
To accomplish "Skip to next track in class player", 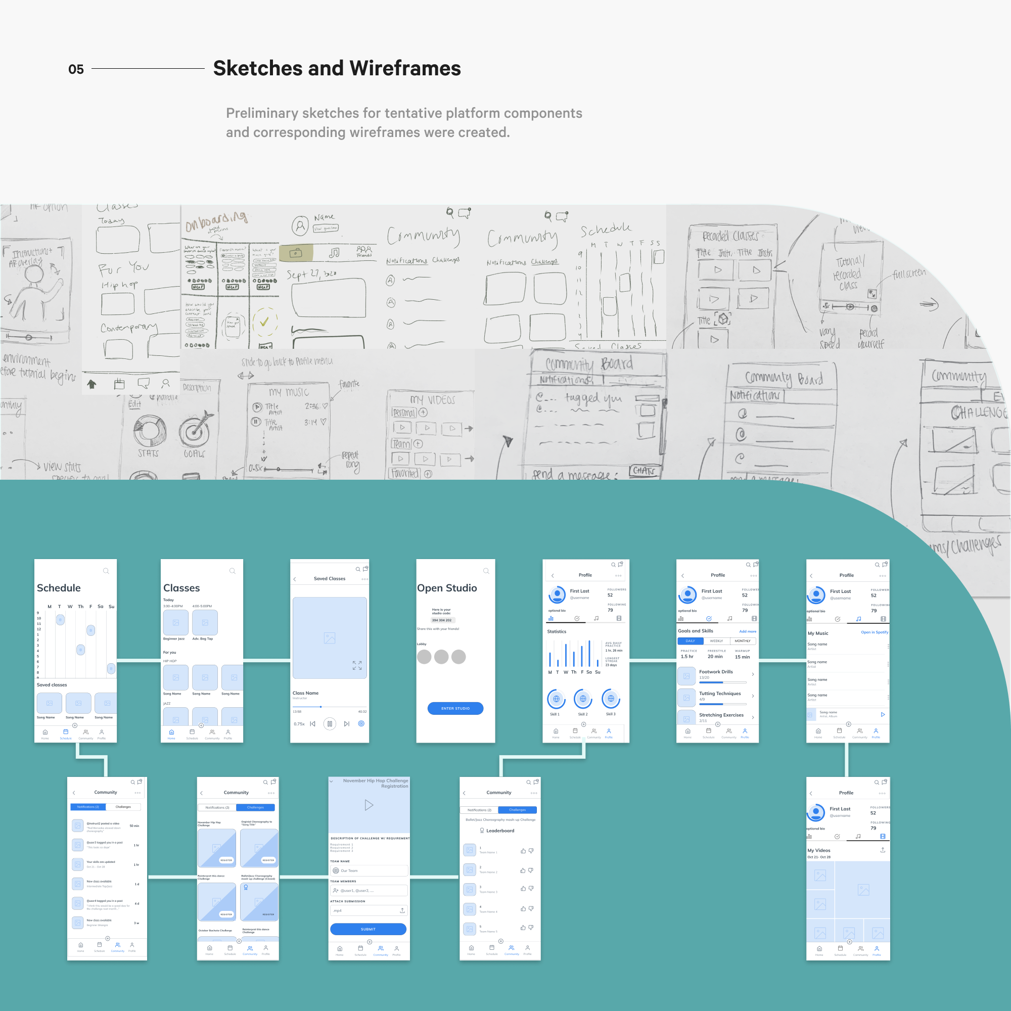I will (x=346, y=724).
